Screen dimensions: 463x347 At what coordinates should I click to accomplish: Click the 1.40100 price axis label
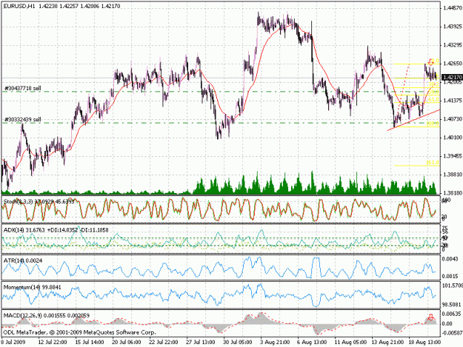(x=453, y=138)
